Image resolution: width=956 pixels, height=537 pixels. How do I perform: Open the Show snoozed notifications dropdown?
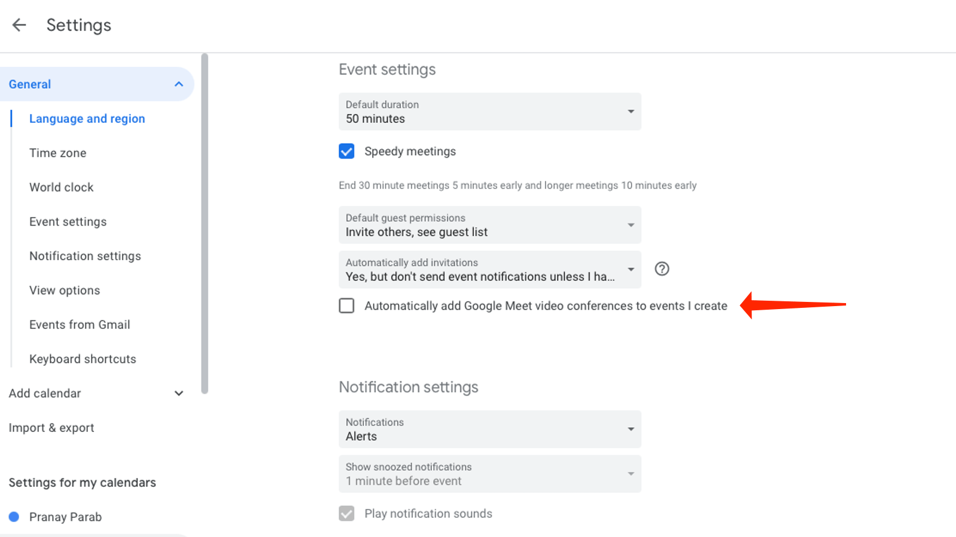[x=490, y=474]
